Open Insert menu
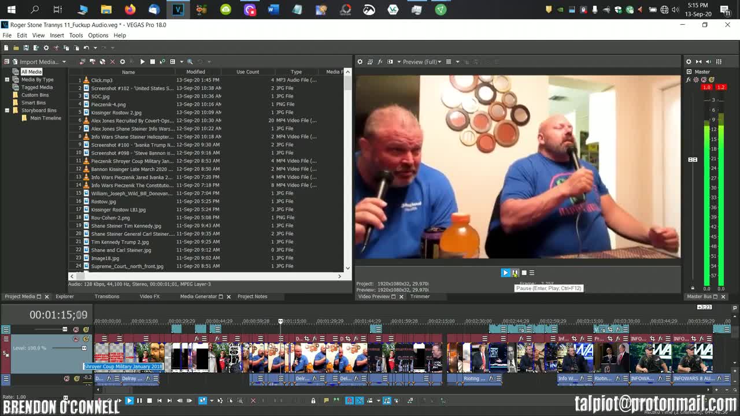The height and width of the screenshot is (416, 740). point(57,35)
